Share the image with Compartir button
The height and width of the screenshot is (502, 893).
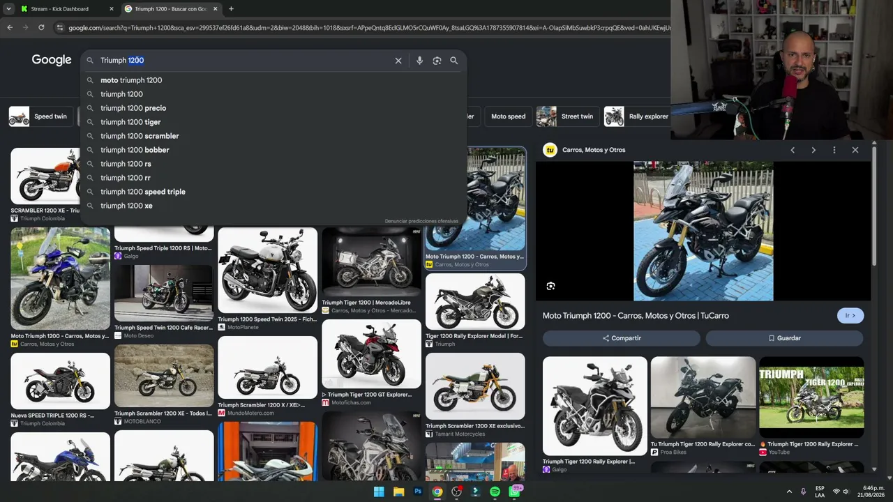(622, 338)
